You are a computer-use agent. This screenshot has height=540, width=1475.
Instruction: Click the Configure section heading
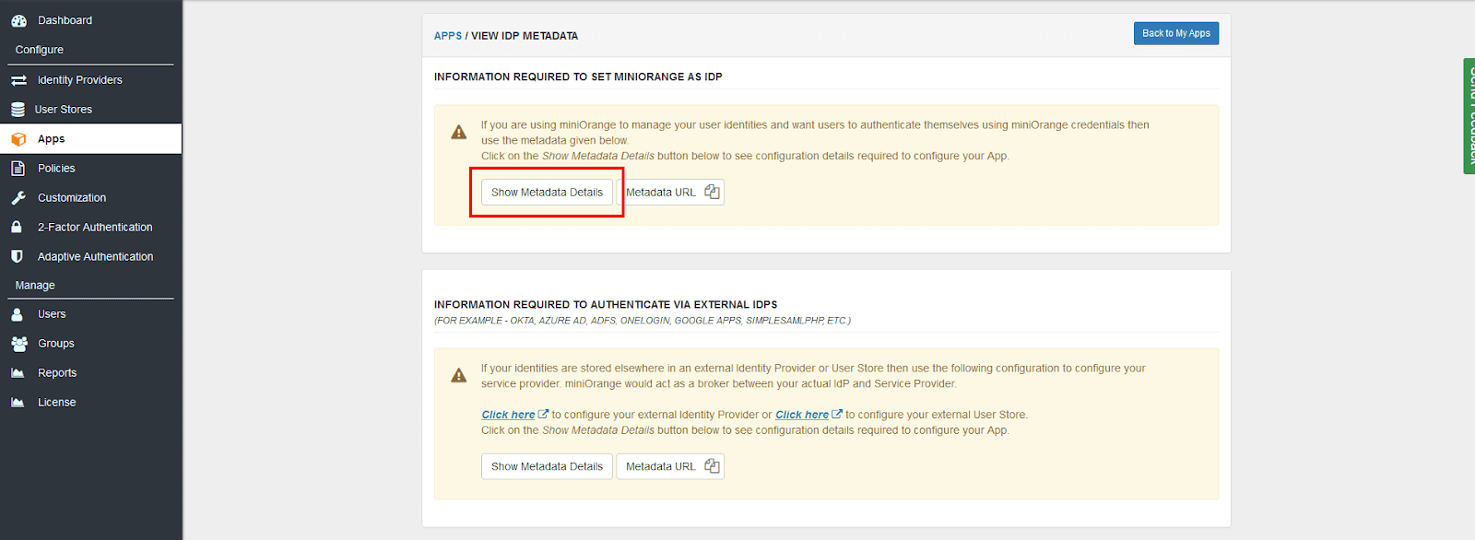[x=40, y=50]
